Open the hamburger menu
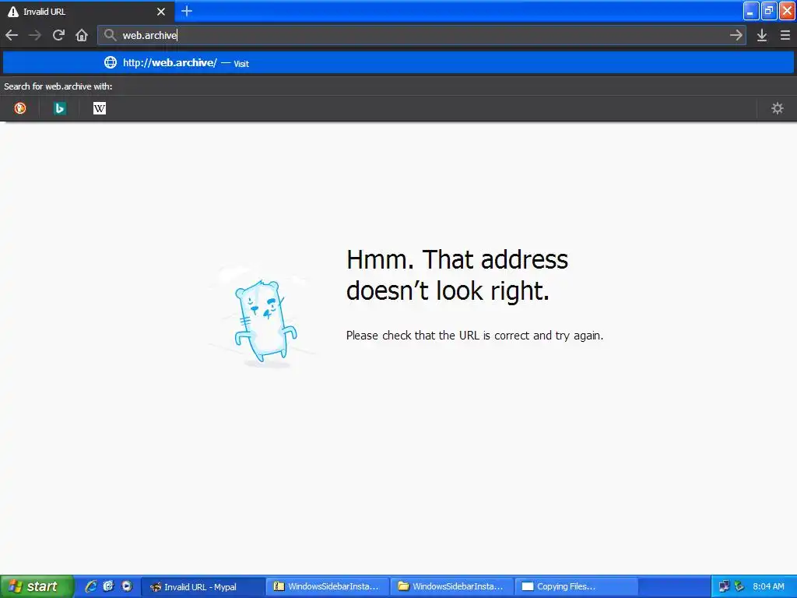This screenshot has height=598, width=797. tap(785, 35)
